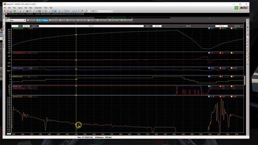The height and width of the screenshot is (145, 258).
Task: Open the Layouts side panel tab
Action: [x=4, y=45]
